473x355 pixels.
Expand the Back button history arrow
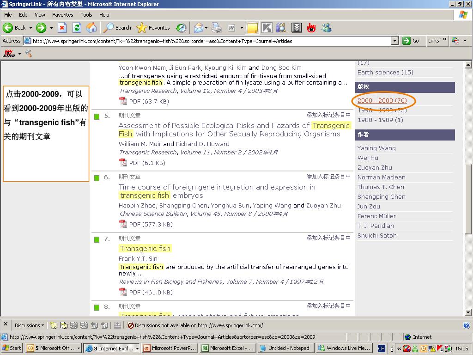pyautogui.click(x=30, y=28)
